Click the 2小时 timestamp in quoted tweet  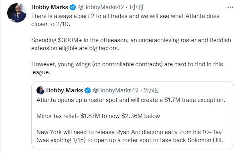[x=151, y=90]
